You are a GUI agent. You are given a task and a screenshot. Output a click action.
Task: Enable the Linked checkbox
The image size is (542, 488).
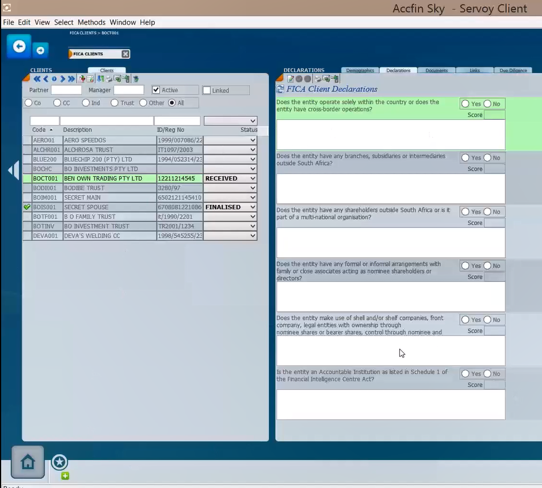pyautogui.click(x=207, y=90)
